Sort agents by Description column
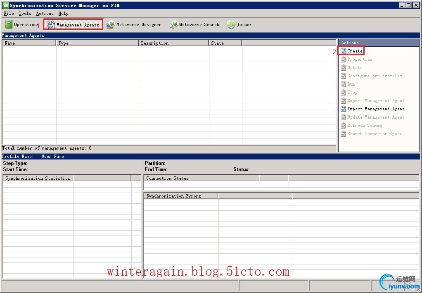 pyautogui.click(x=173, y=43)
